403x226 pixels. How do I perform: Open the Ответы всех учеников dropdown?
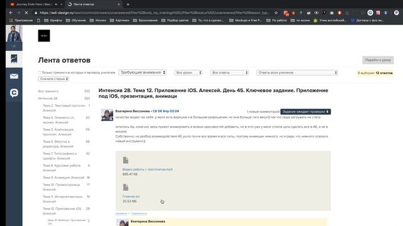point(297,73)
